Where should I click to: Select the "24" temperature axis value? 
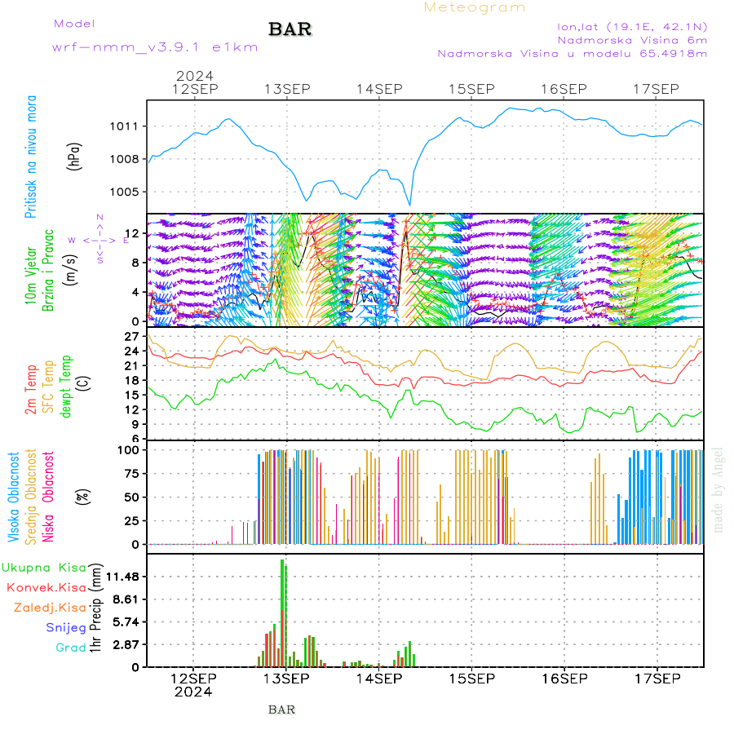click(131, 351)
